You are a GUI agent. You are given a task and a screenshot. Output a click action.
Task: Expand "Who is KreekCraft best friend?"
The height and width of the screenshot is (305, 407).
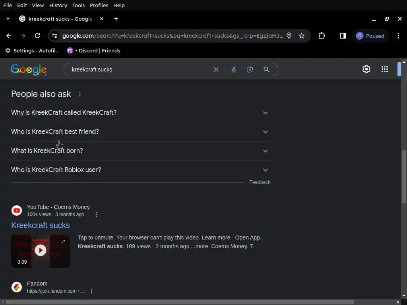click(x=140, y=132)
